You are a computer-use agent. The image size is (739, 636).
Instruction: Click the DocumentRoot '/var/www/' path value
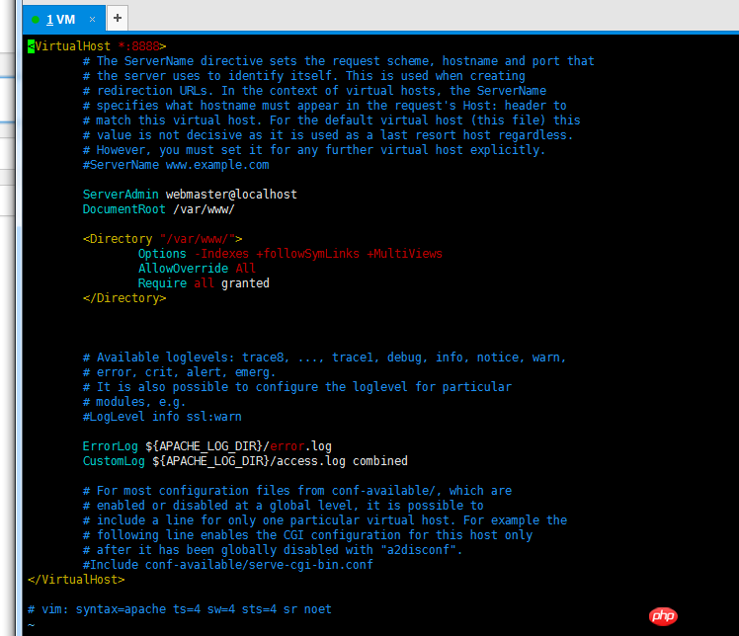pos(205,209)
